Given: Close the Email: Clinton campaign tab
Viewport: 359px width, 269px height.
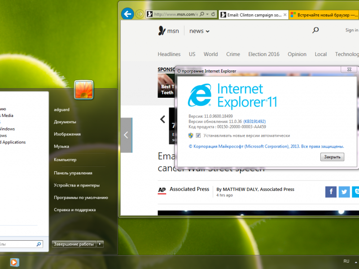Looking at the screenshot, I should tap(285, 15).
